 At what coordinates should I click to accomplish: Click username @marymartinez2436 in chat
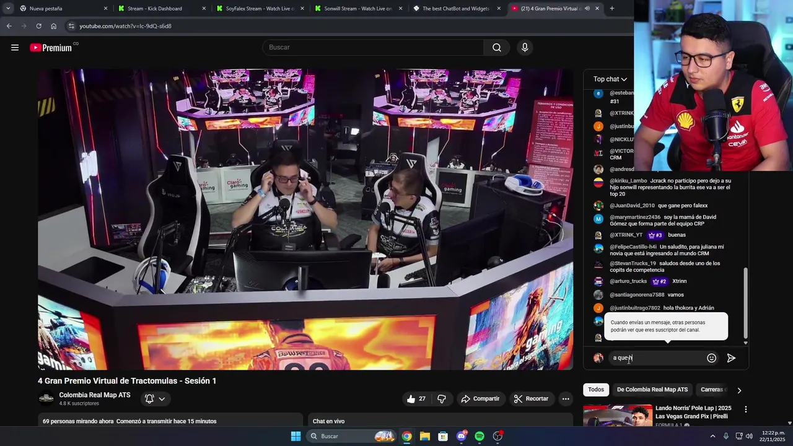pos(635,217)
